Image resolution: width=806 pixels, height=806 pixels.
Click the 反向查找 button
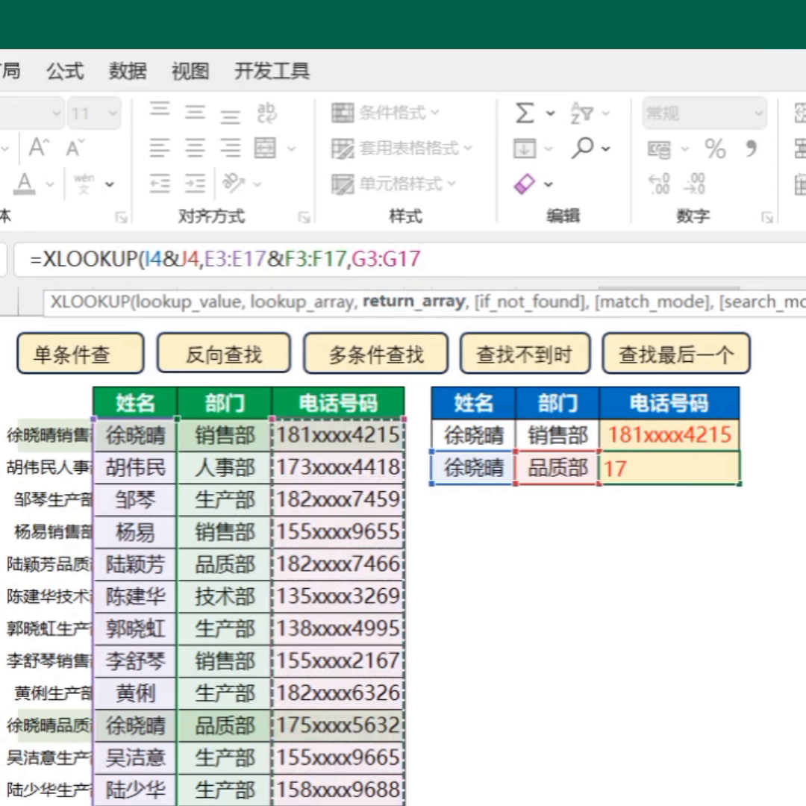tap(223, 354)
